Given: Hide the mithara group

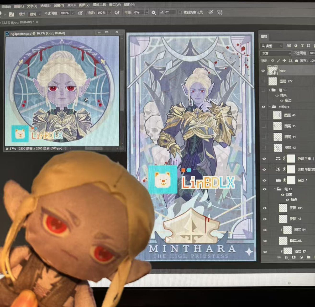Looking at the screenshot, I should (x=264, y=107).
